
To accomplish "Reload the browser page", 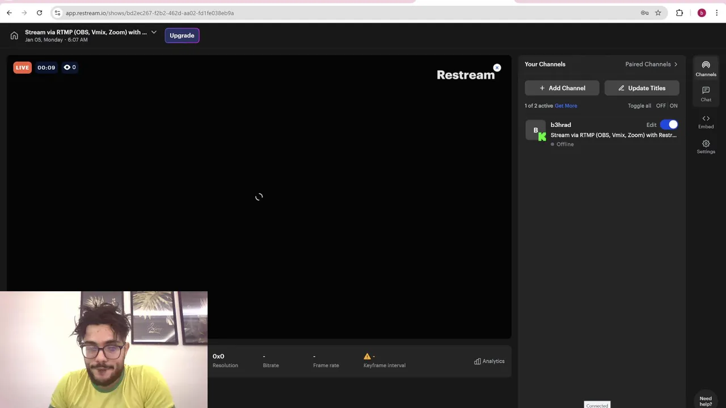I will 39,13.
